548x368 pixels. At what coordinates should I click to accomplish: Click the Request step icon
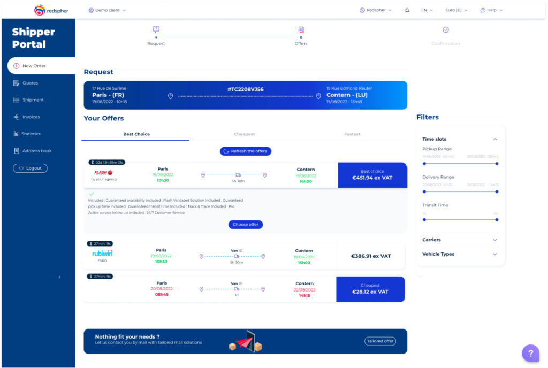156,29
